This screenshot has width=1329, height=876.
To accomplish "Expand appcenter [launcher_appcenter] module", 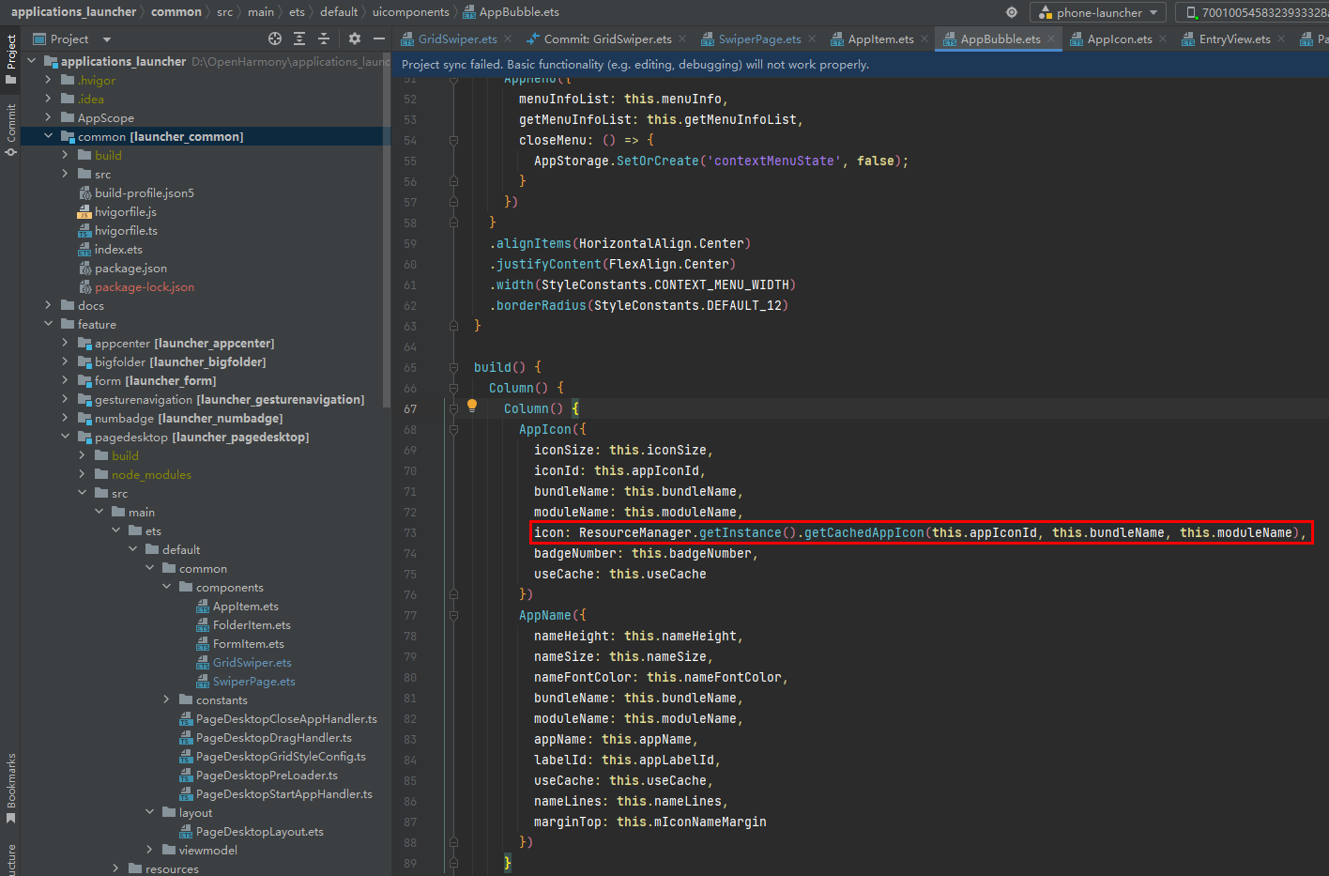I will [x=65, y=343].
